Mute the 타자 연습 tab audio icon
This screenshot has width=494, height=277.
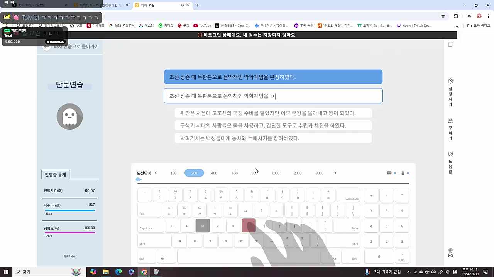point(182,5)
